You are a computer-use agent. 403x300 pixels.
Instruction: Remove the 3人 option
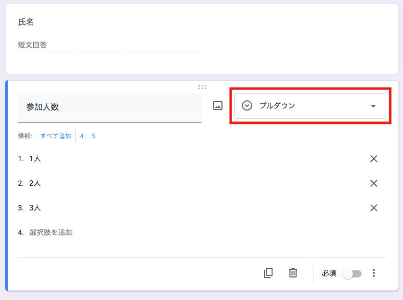pos(373,208)
